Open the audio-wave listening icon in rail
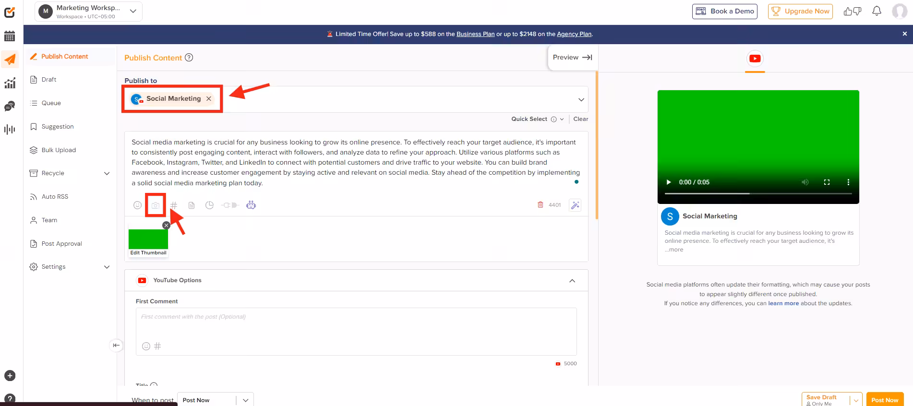This screenshot has height=406, width=913. [x=10, y=129]
